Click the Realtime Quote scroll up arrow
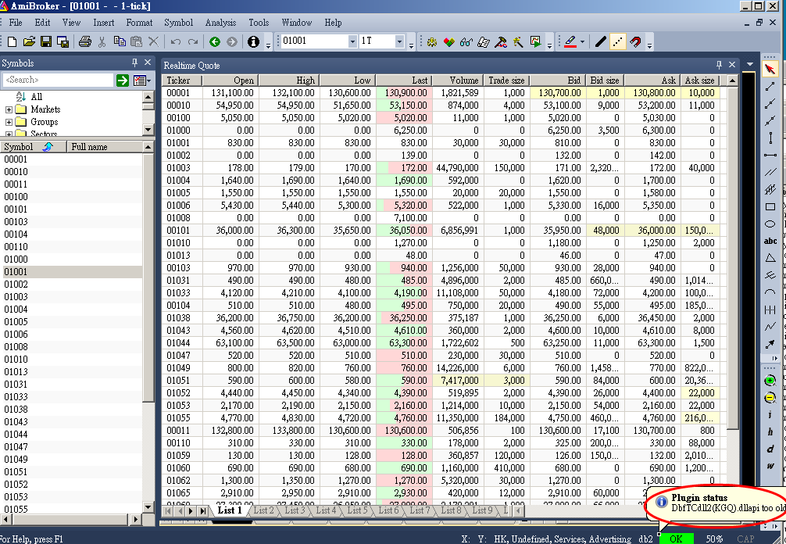The image size is (786, 544). (x=732, y=81)
